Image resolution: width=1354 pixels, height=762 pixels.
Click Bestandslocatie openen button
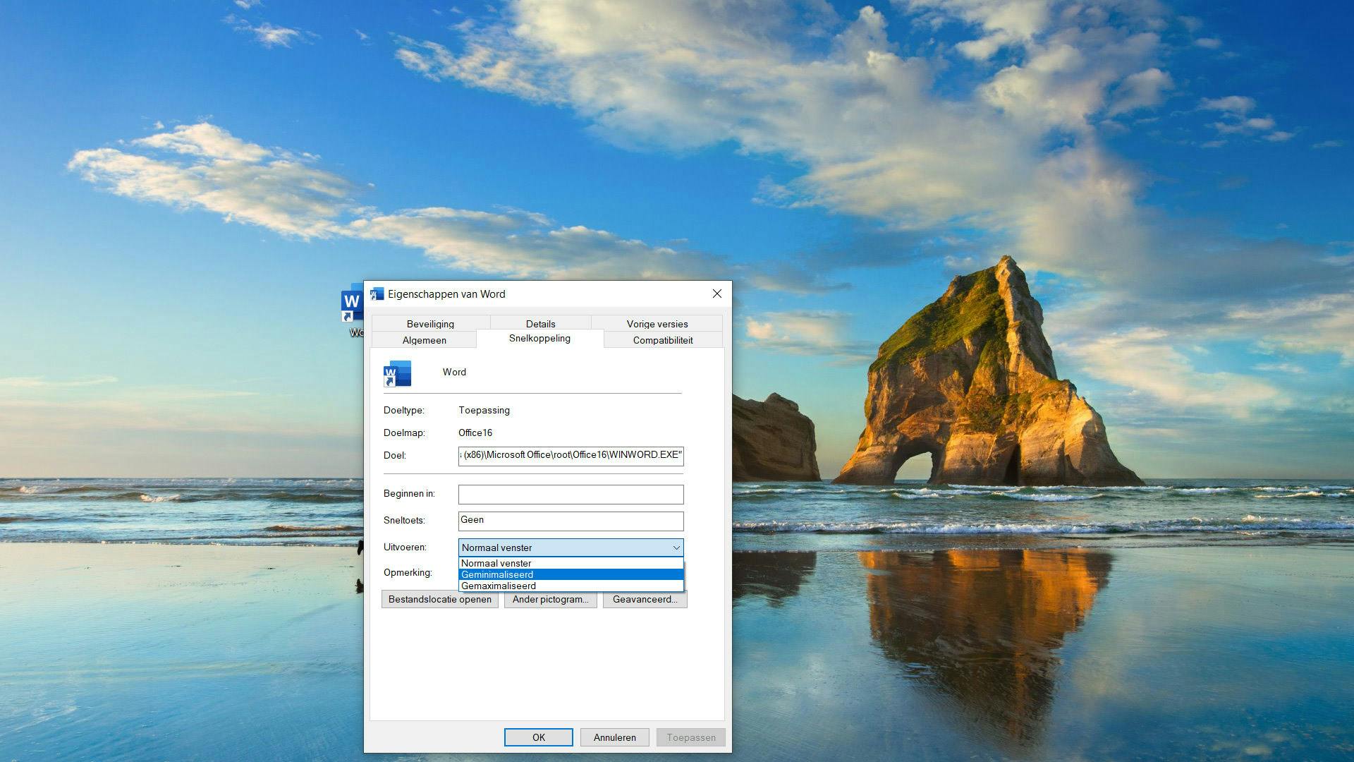click(x=439, y=599)
